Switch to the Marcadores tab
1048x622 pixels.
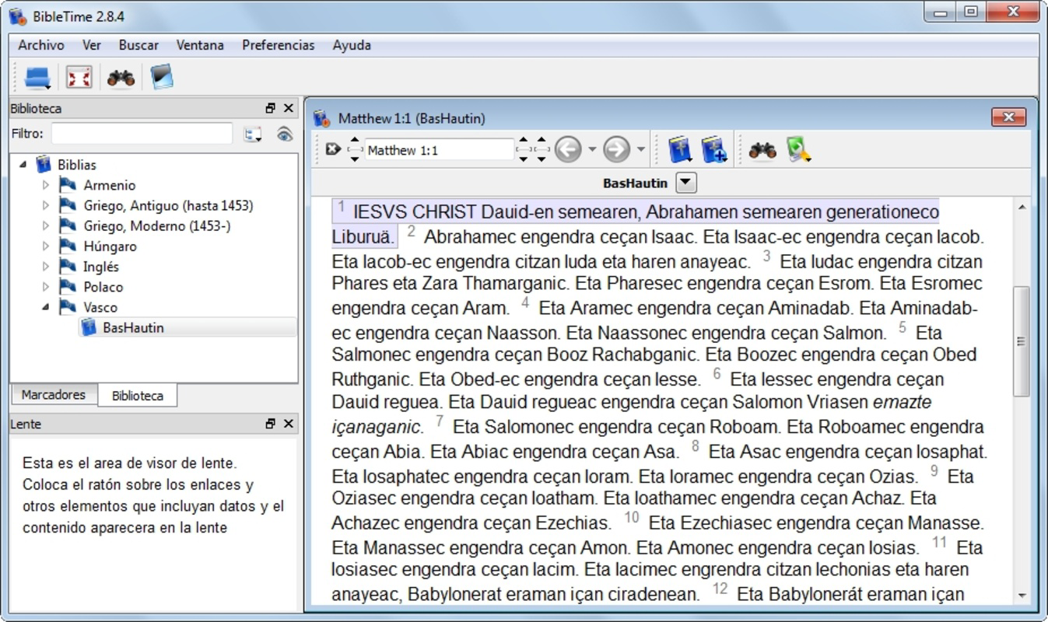click(54, 394)
